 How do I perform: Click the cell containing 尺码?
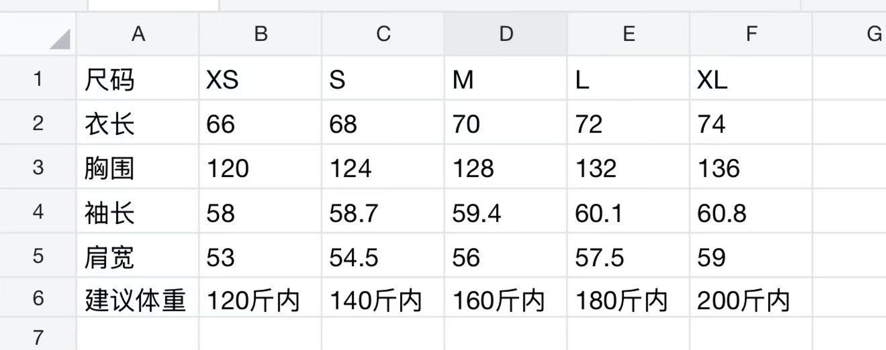pyautogui.click(x=138, y=79)
